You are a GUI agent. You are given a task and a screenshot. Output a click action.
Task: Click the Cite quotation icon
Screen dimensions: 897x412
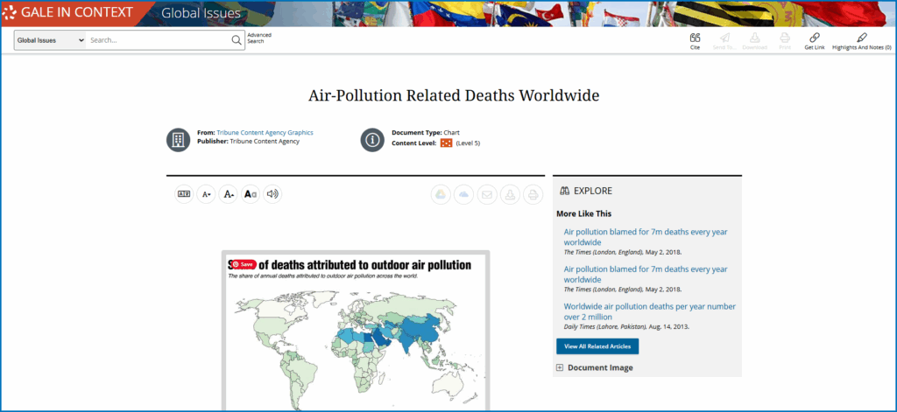pyautogui.click(x=695, y=38)
